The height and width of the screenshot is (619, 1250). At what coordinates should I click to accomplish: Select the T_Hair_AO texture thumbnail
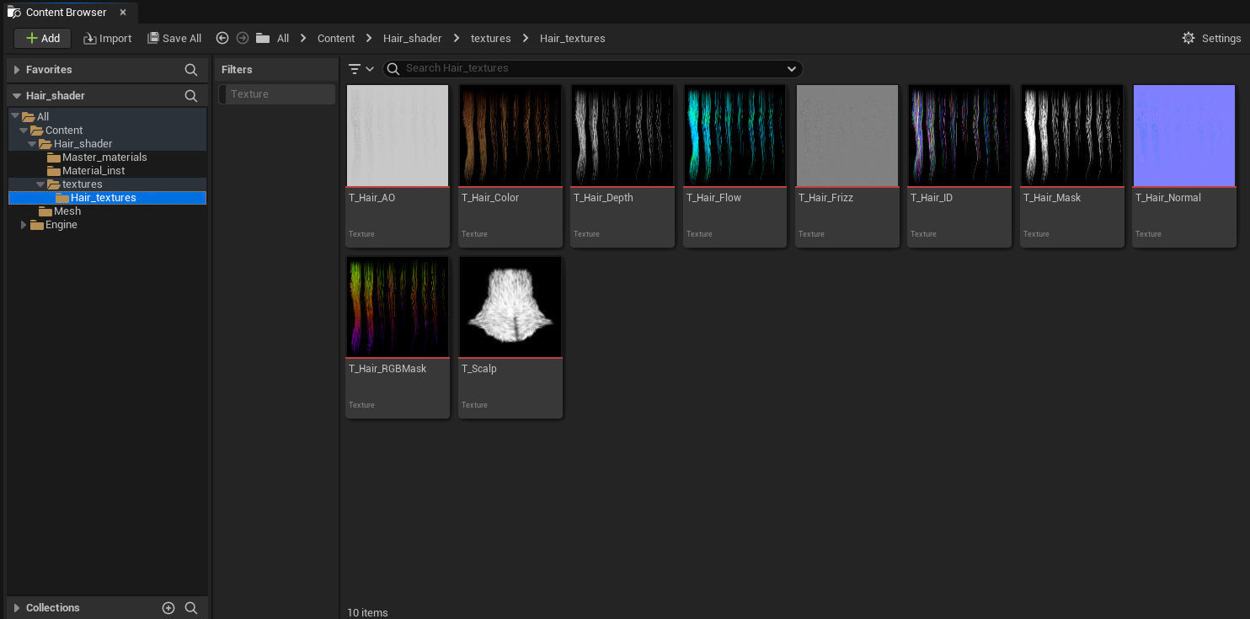point(398,136)
